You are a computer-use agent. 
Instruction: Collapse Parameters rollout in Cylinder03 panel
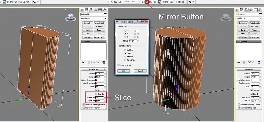pyautogui.click(x=249, y=69)
